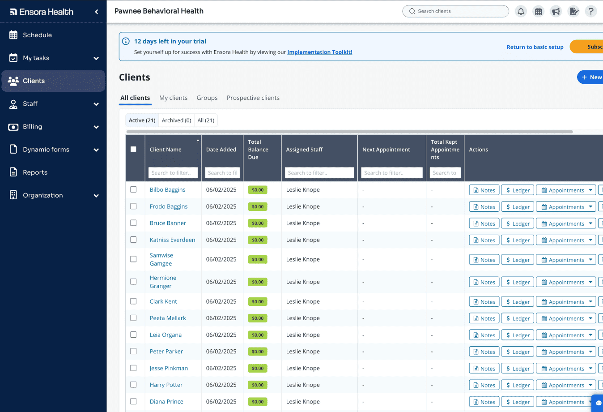
Task: Select the checkbox next to Harry Potter
Action: point(133,385)
